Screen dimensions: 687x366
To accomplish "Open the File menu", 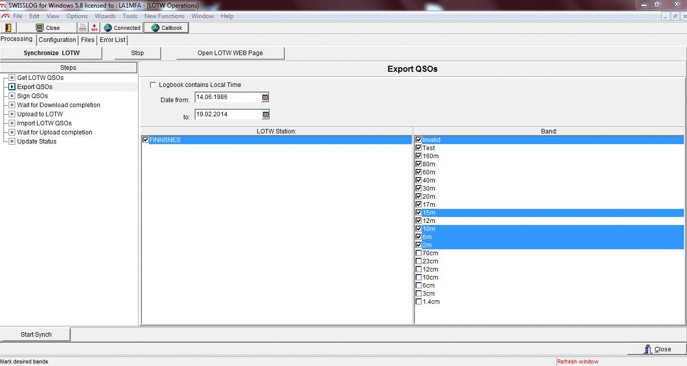I will click(x=18, y=16).
